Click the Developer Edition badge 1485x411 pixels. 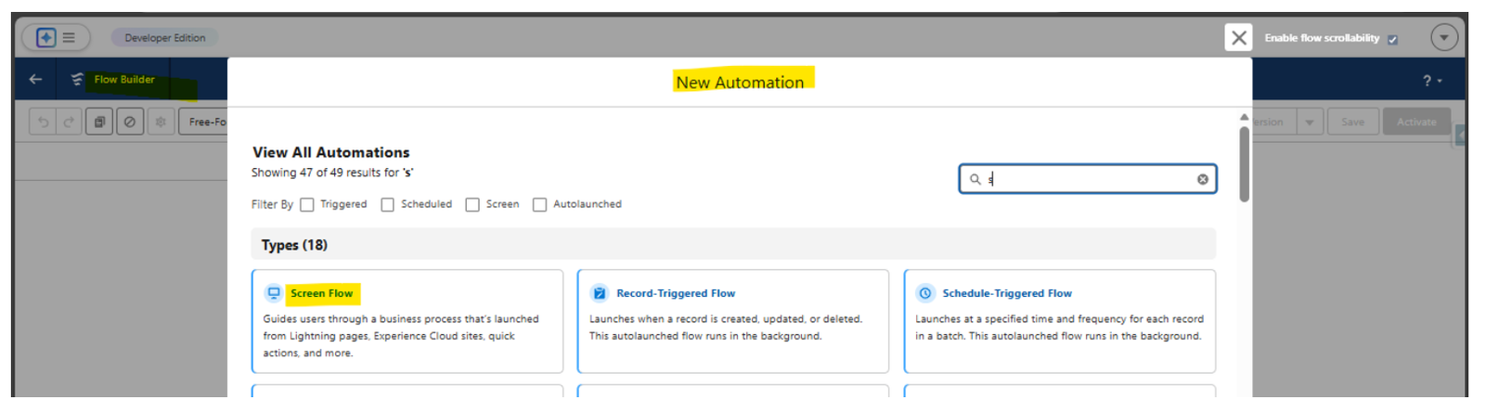click(x=165, y=38)
